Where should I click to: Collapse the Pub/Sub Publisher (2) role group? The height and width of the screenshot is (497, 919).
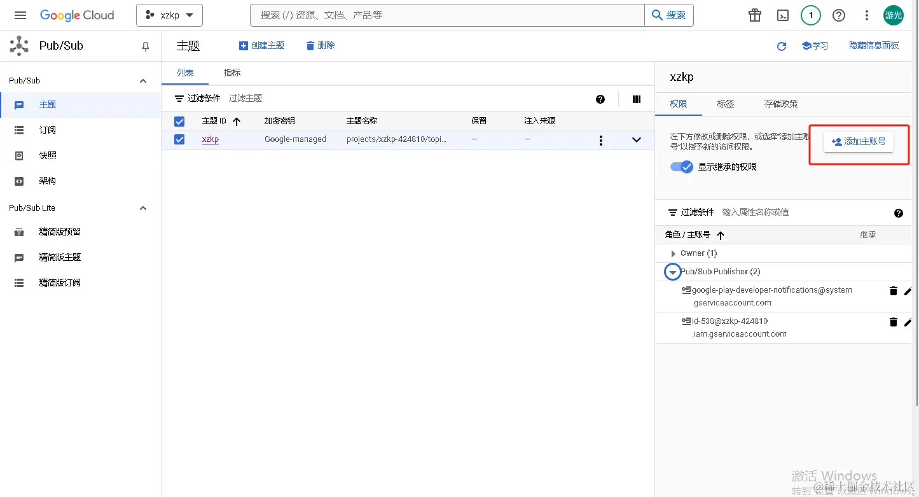pos(672,272)
